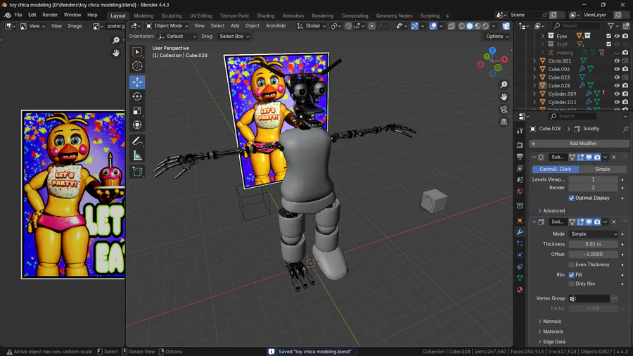
Task: Click the outliner Search field
Action: tap(576, 26)
